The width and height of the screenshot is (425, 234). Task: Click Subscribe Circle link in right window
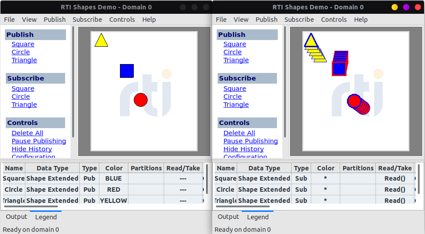pos(232,97)
